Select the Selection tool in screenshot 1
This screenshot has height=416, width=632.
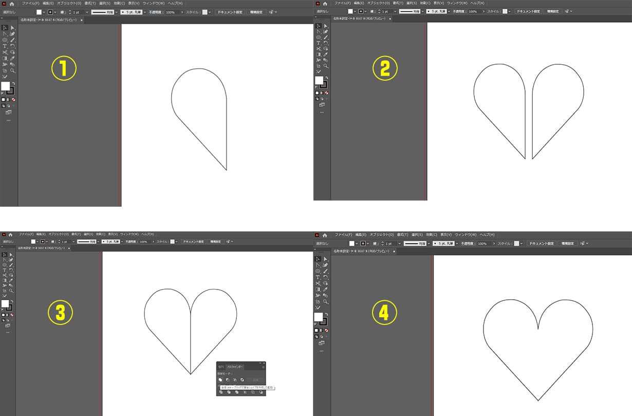(x=5, y=28)
